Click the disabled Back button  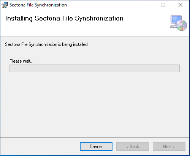coord(133,147)
